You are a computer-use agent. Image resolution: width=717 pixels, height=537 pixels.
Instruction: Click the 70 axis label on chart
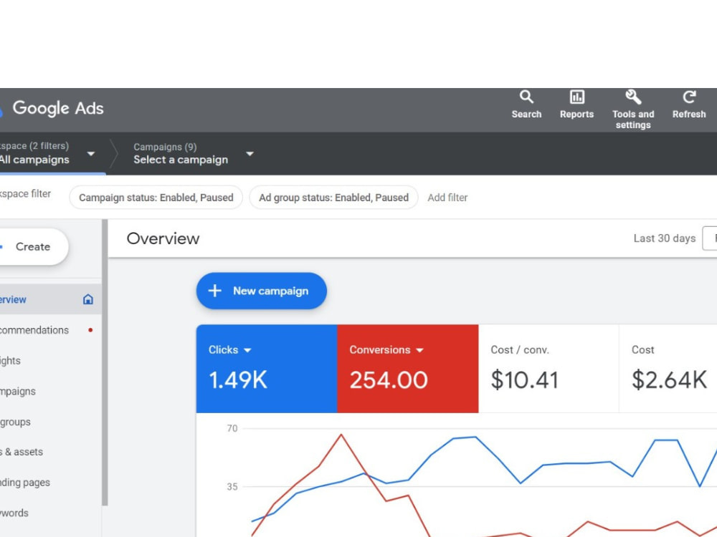[232, 428]
